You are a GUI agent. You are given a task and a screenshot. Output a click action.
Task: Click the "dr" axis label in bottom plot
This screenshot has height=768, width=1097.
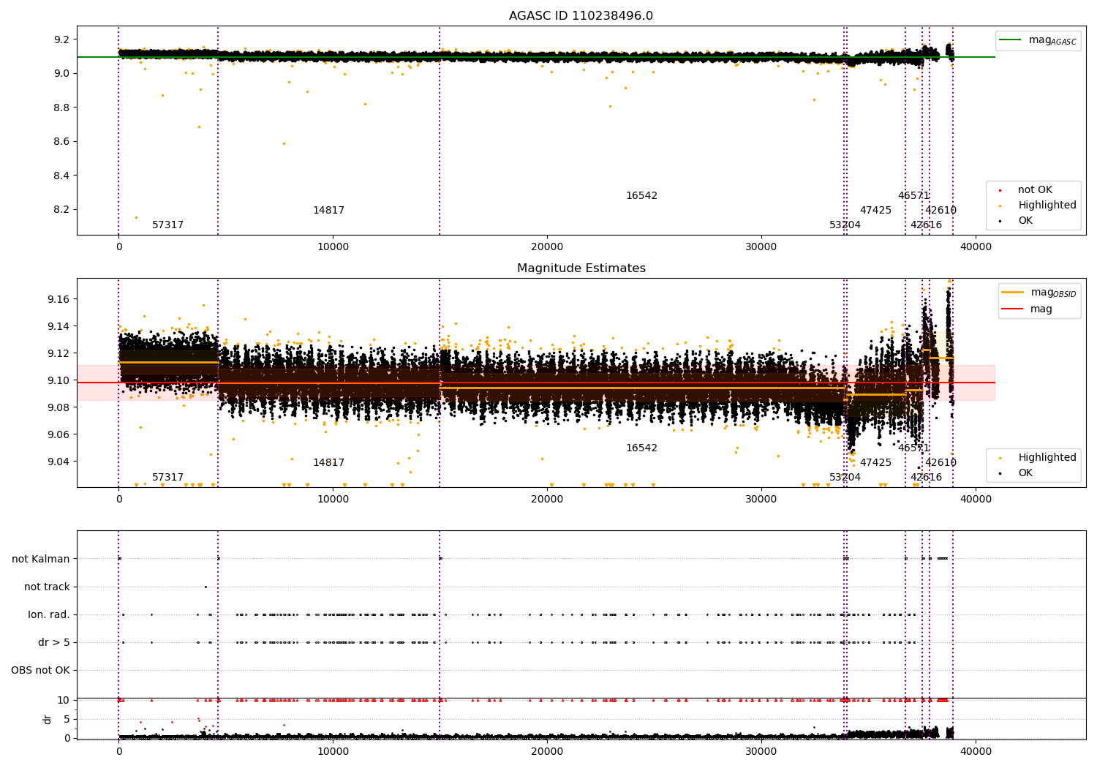[x=48, y=719]
